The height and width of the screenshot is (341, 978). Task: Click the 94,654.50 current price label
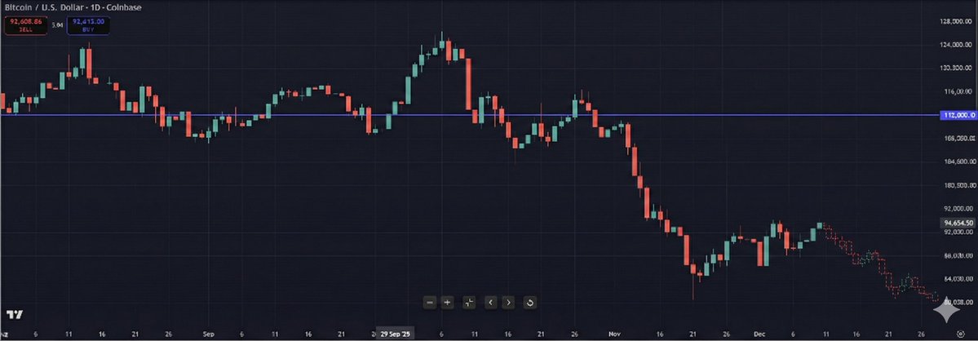pos(958,222)
